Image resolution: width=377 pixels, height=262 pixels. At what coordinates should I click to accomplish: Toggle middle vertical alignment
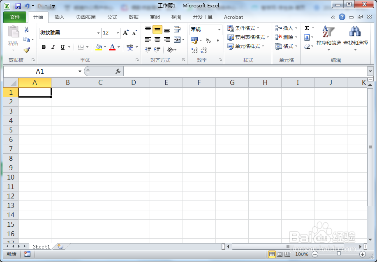click(157, 30)
